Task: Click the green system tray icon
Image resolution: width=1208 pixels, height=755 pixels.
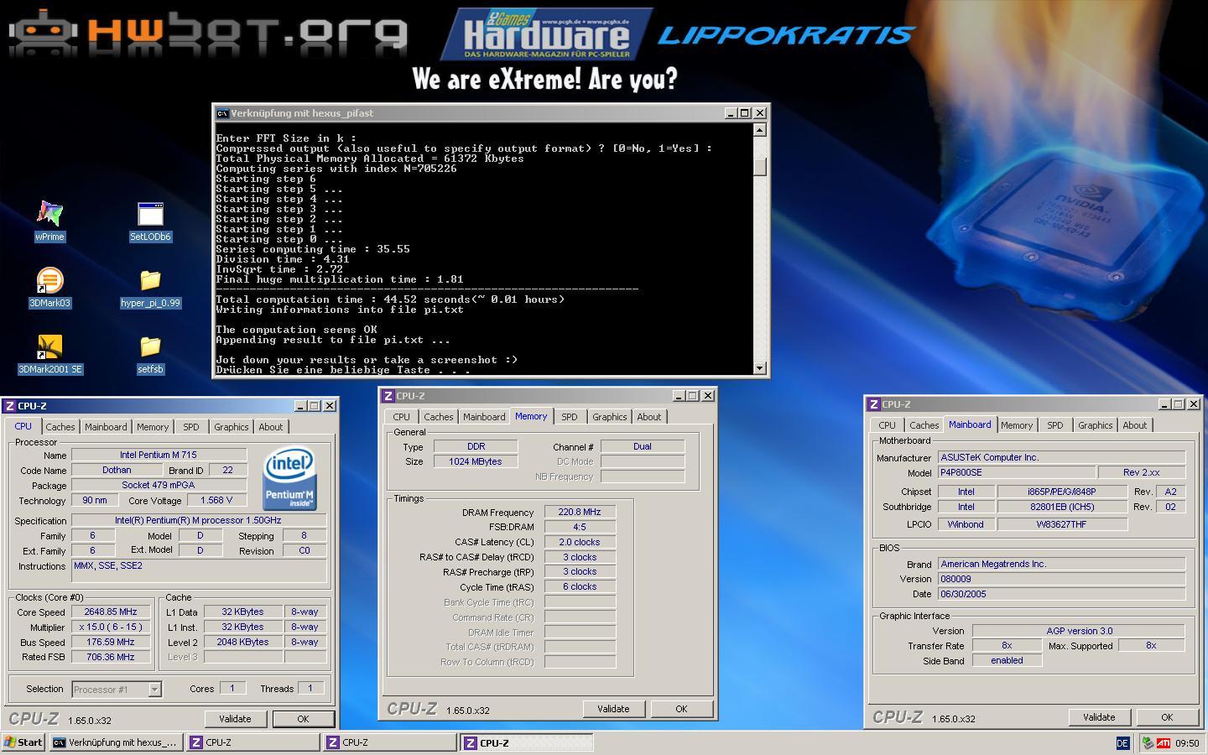Action: pyautogui.click(x=1148, y=742)
